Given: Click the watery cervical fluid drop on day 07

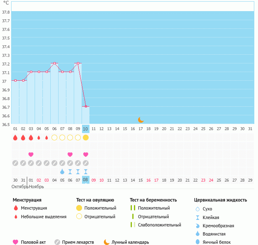Looking at the screenshot, I should point(62,171).
